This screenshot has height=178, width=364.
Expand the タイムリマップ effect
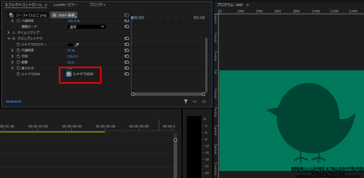[x=9, y=32]
